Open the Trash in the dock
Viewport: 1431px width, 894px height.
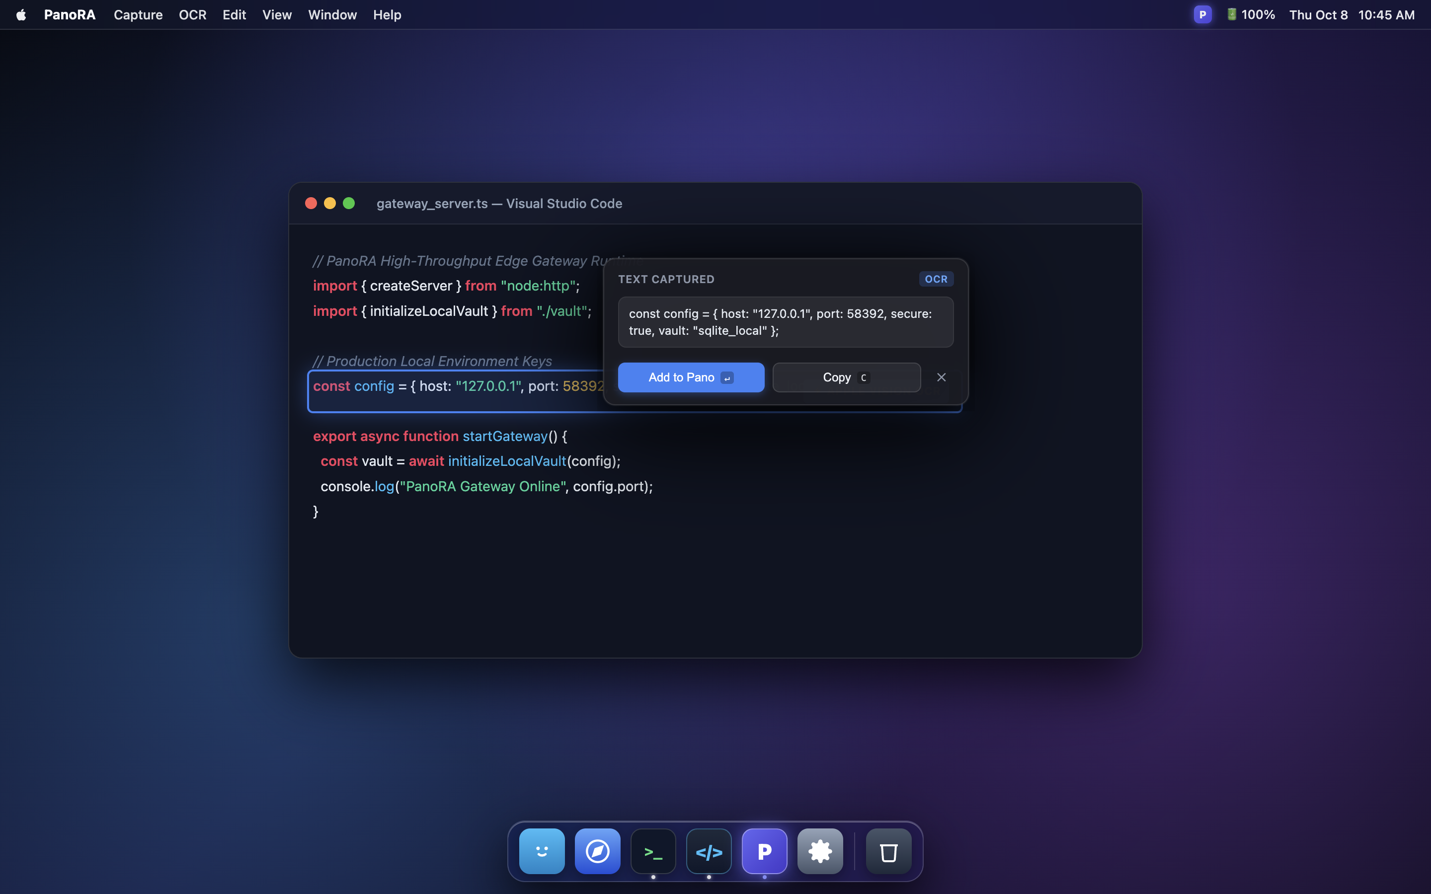888,851
